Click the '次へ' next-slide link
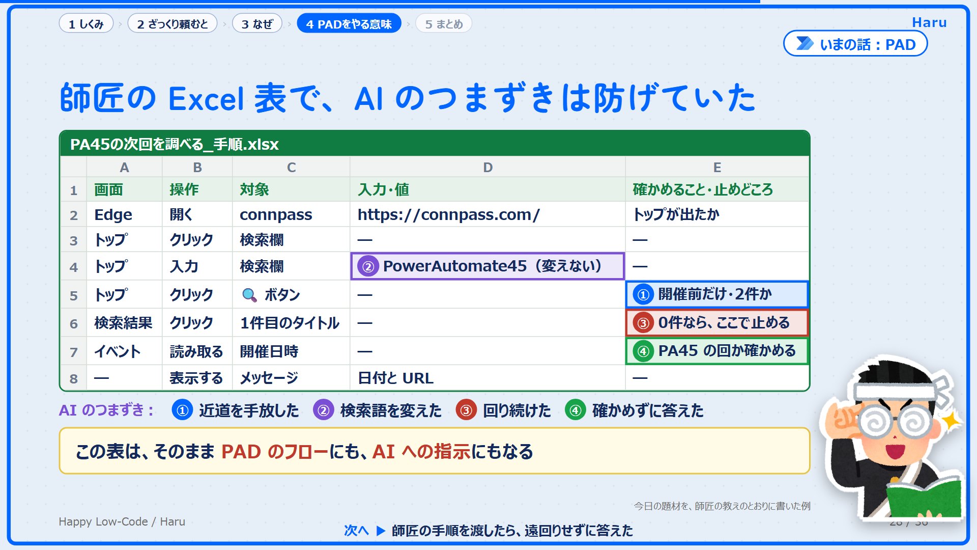Viewport: 977px width, 550px height. [x=356, y=531]
